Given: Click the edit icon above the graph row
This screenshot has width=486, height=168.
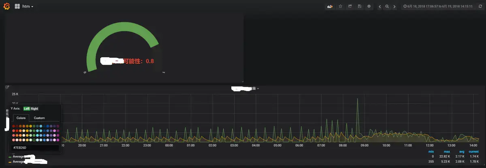Looking at the screenshot, I should click(7, 87).
